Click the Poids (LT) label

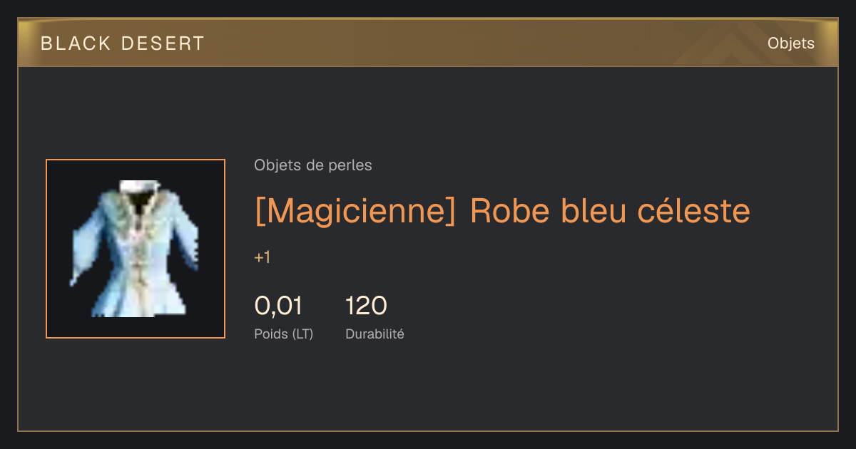(x=283, y=334)
